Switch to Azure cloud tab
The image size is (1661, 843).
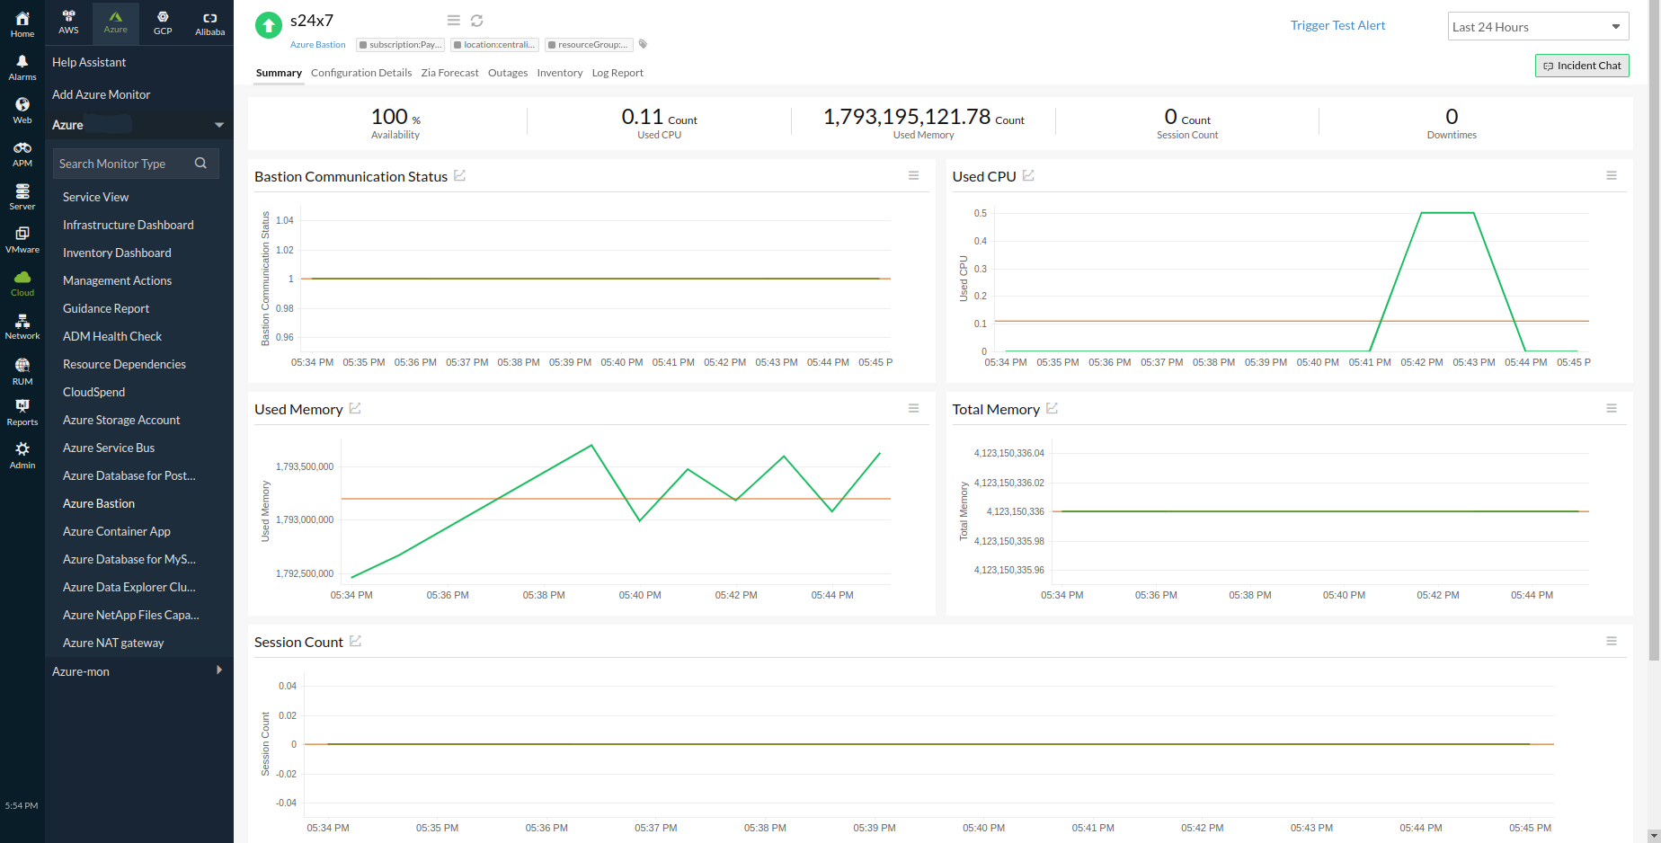115,23
